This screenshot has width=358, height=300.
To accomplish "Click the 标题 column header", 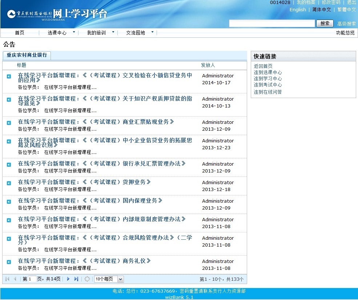I will [x=21, y=65].
